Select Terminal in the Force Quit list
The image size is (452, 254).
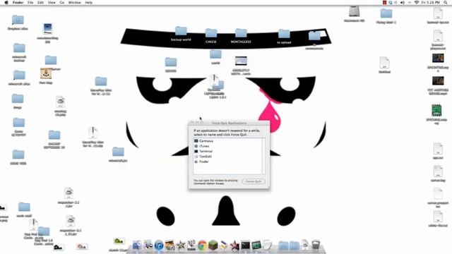(x=227, y=151)
